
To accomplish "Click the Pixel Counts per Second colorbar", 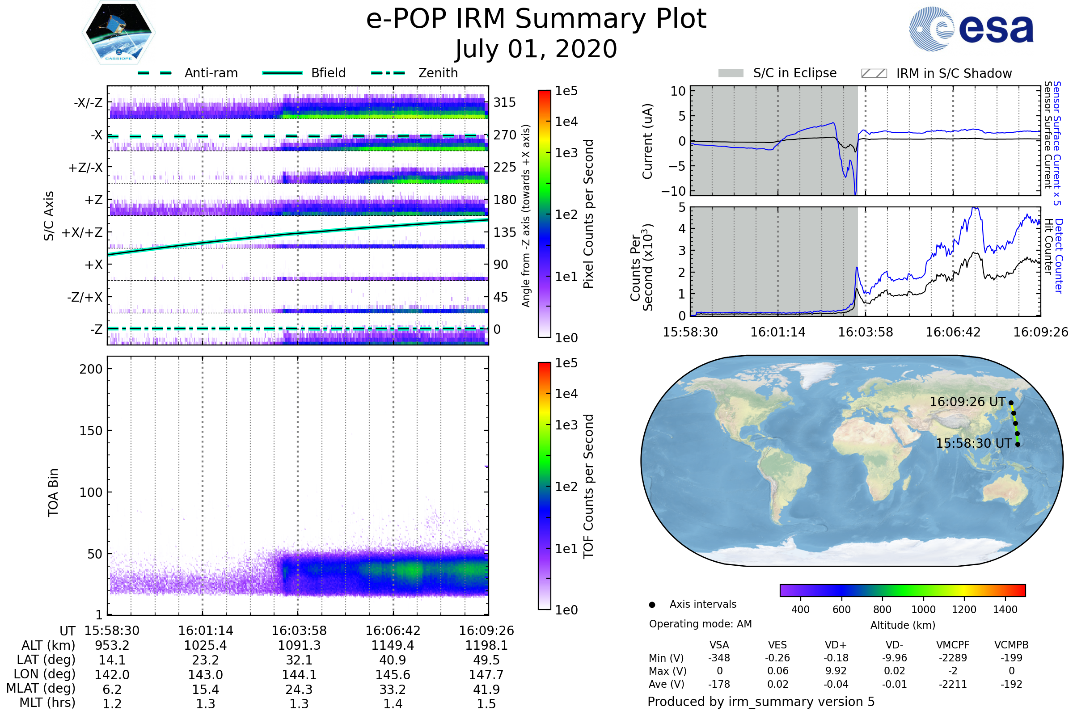I will pos(544,214).
